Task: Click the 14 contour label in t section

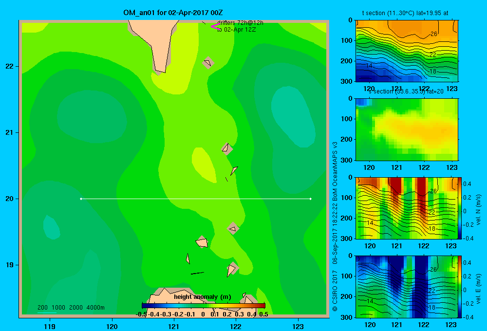Action: [x=369, y=66]
